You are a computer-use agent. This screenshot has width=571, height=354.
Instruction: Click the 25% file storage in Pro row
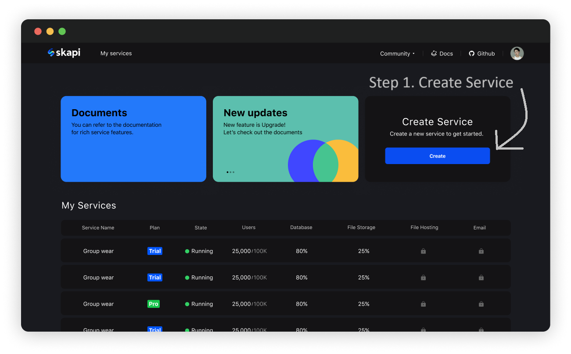click(364, 304)
